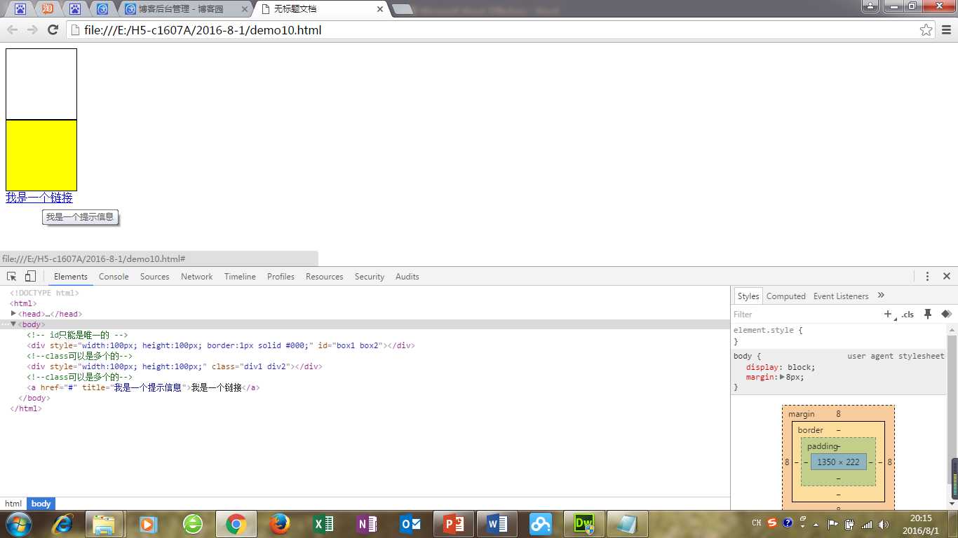The image size is (958, 538).
Task: Click the Filter styles input field
Action: coord(804,315)
